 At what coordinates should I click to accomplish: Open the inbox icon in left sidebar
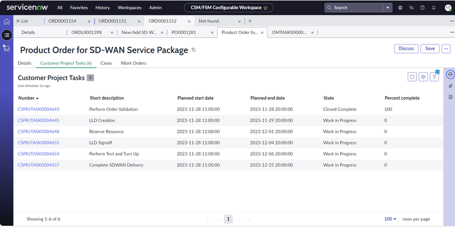[x=7, y=48]
